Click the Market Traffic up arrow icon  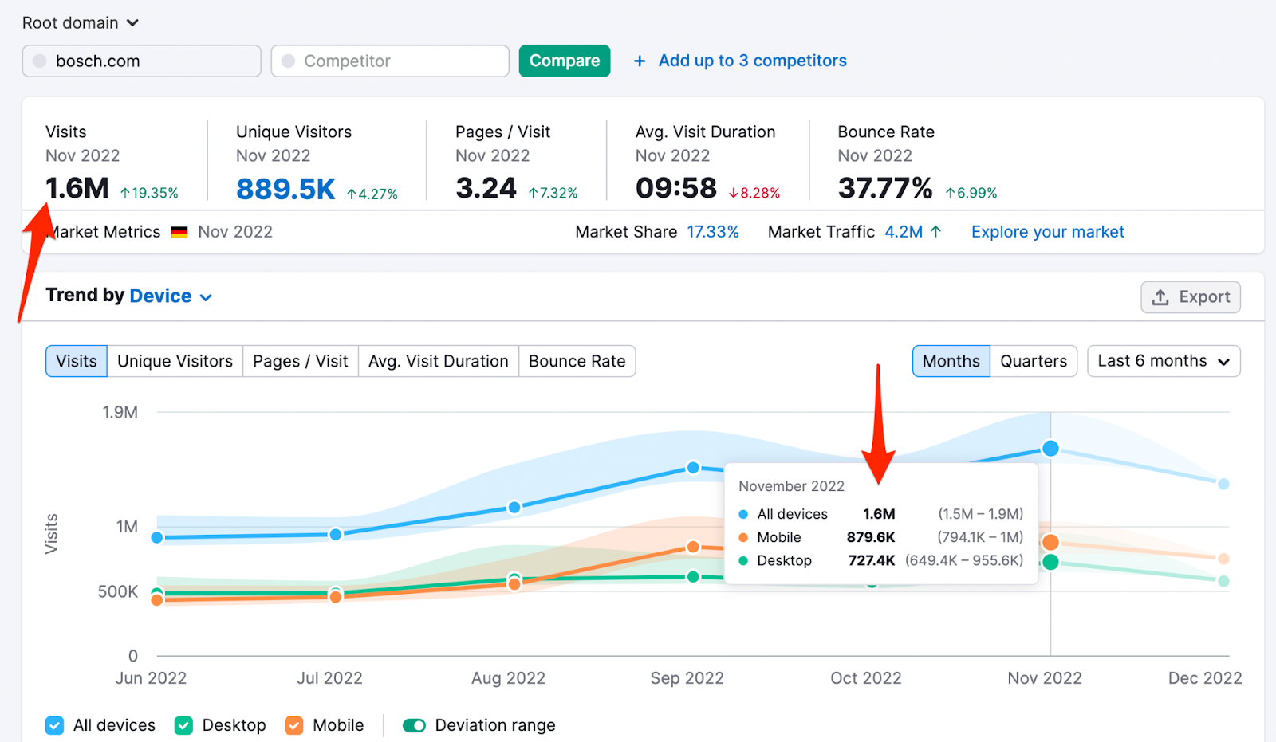[936, 231]
